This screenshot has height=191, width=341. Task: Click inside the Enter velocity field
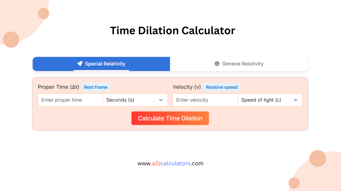(x=205, y=100)
